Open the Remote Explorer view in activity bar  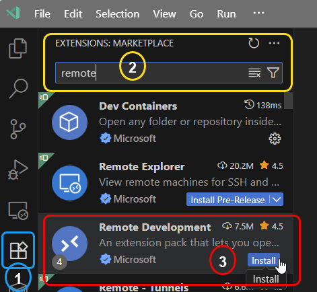pos(18,211)
